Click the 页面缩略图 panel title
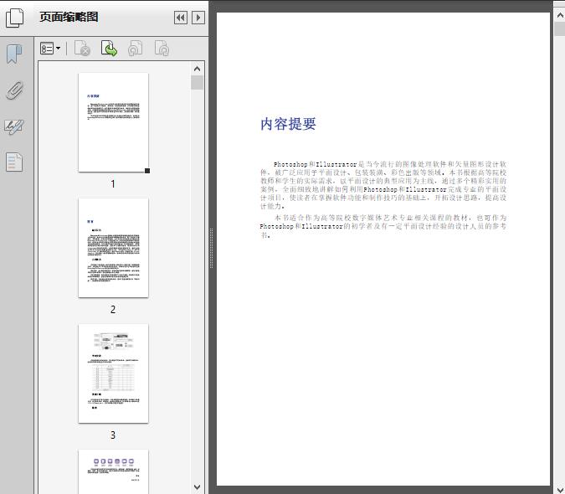The width and height of the screenshot is (565, 494). coord(69,17)
